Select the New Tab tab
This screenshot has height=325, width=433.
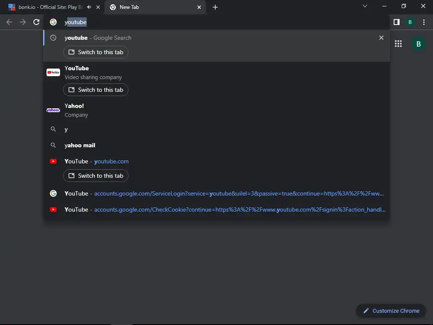[x=156, y=8]
